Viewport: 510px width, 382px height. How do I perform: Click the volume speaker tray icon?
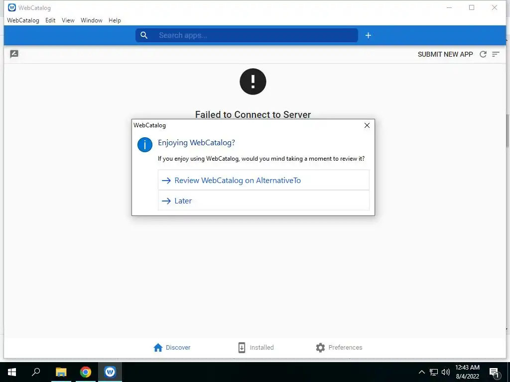[446, 372]
